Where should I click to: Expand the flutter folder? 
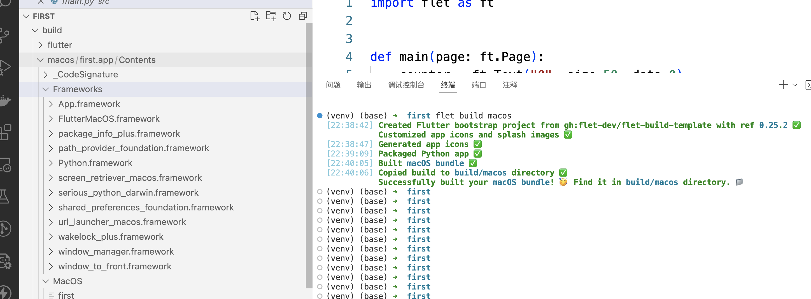[x=40, y=45]
